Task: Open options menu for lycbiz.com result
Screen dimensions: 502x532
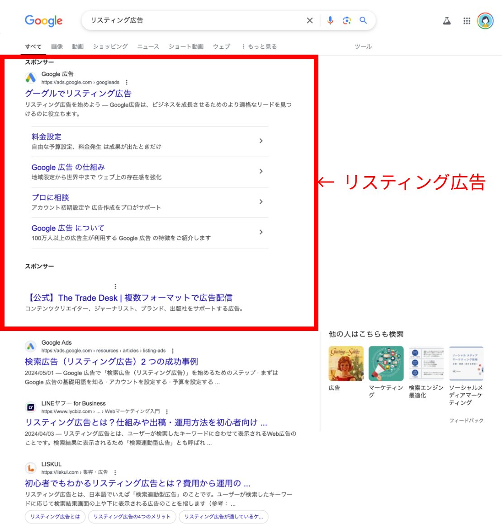Action: coord(166,411)
